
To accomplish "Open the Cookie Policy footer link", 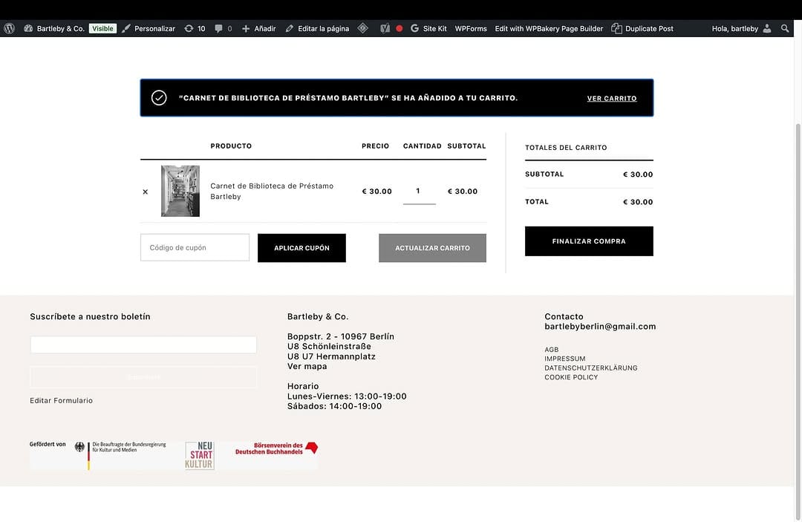I will [571, 377].
